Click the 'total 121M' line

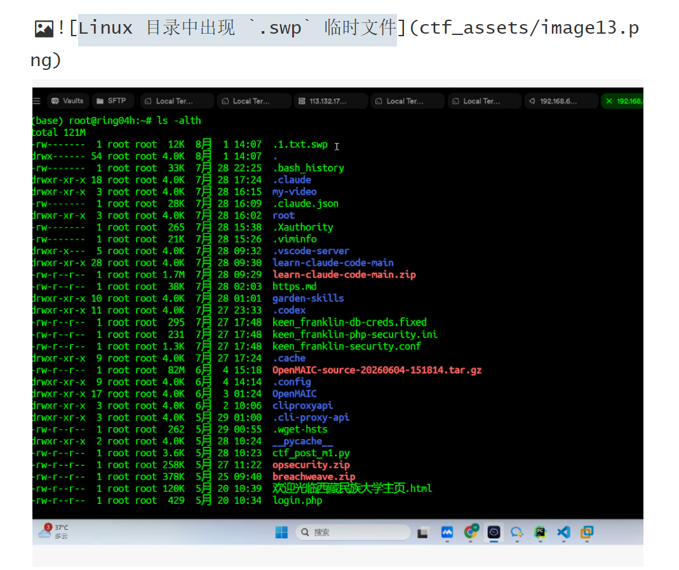59,133
